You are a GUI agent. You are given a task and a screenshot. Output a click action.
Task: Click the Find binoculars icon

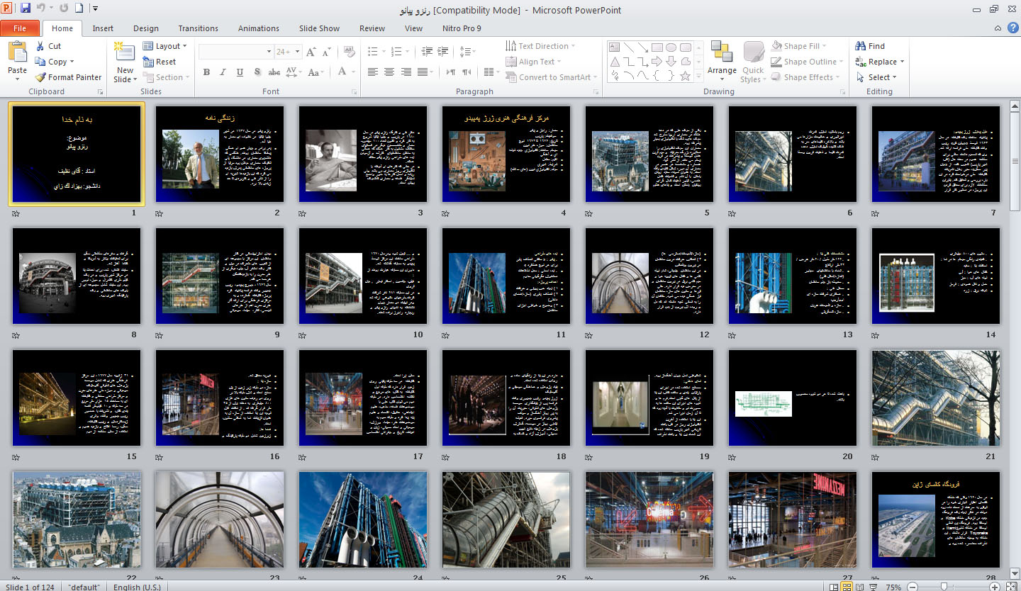[x=861, y=46]
